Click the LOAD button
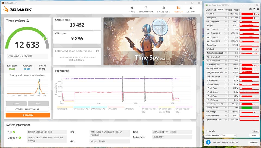This screenshot has height=148, width=261. pyautogui.click(x=16, y=104)
